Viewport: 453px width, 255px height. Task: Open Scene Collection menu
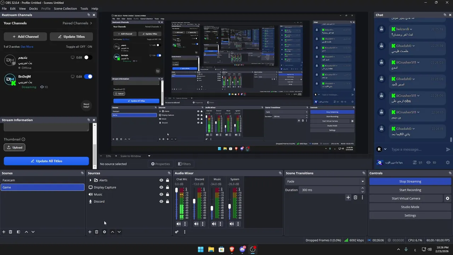65,8
